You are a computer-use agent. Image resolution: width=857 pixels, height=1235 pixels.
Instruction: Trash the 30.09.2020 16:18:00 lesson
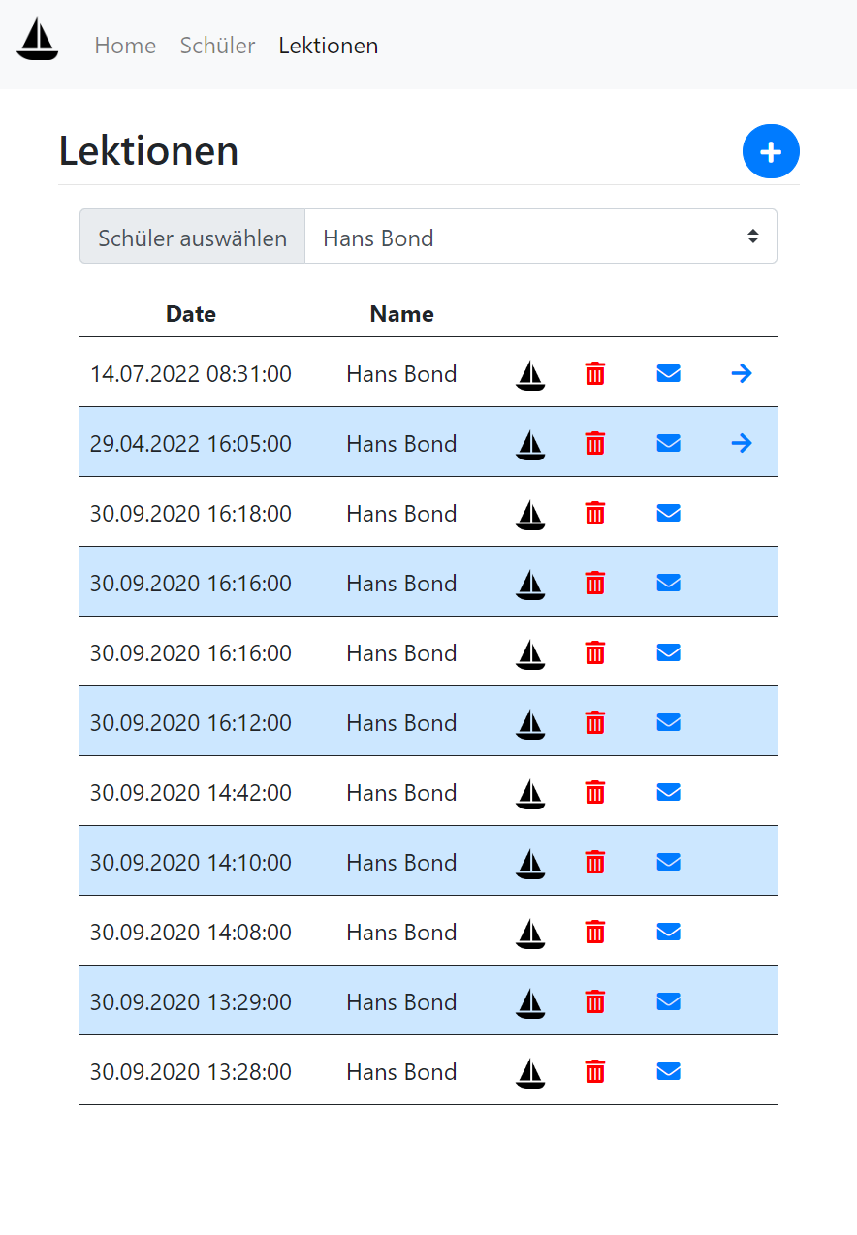pyautogui.click(x=595, y=513)
